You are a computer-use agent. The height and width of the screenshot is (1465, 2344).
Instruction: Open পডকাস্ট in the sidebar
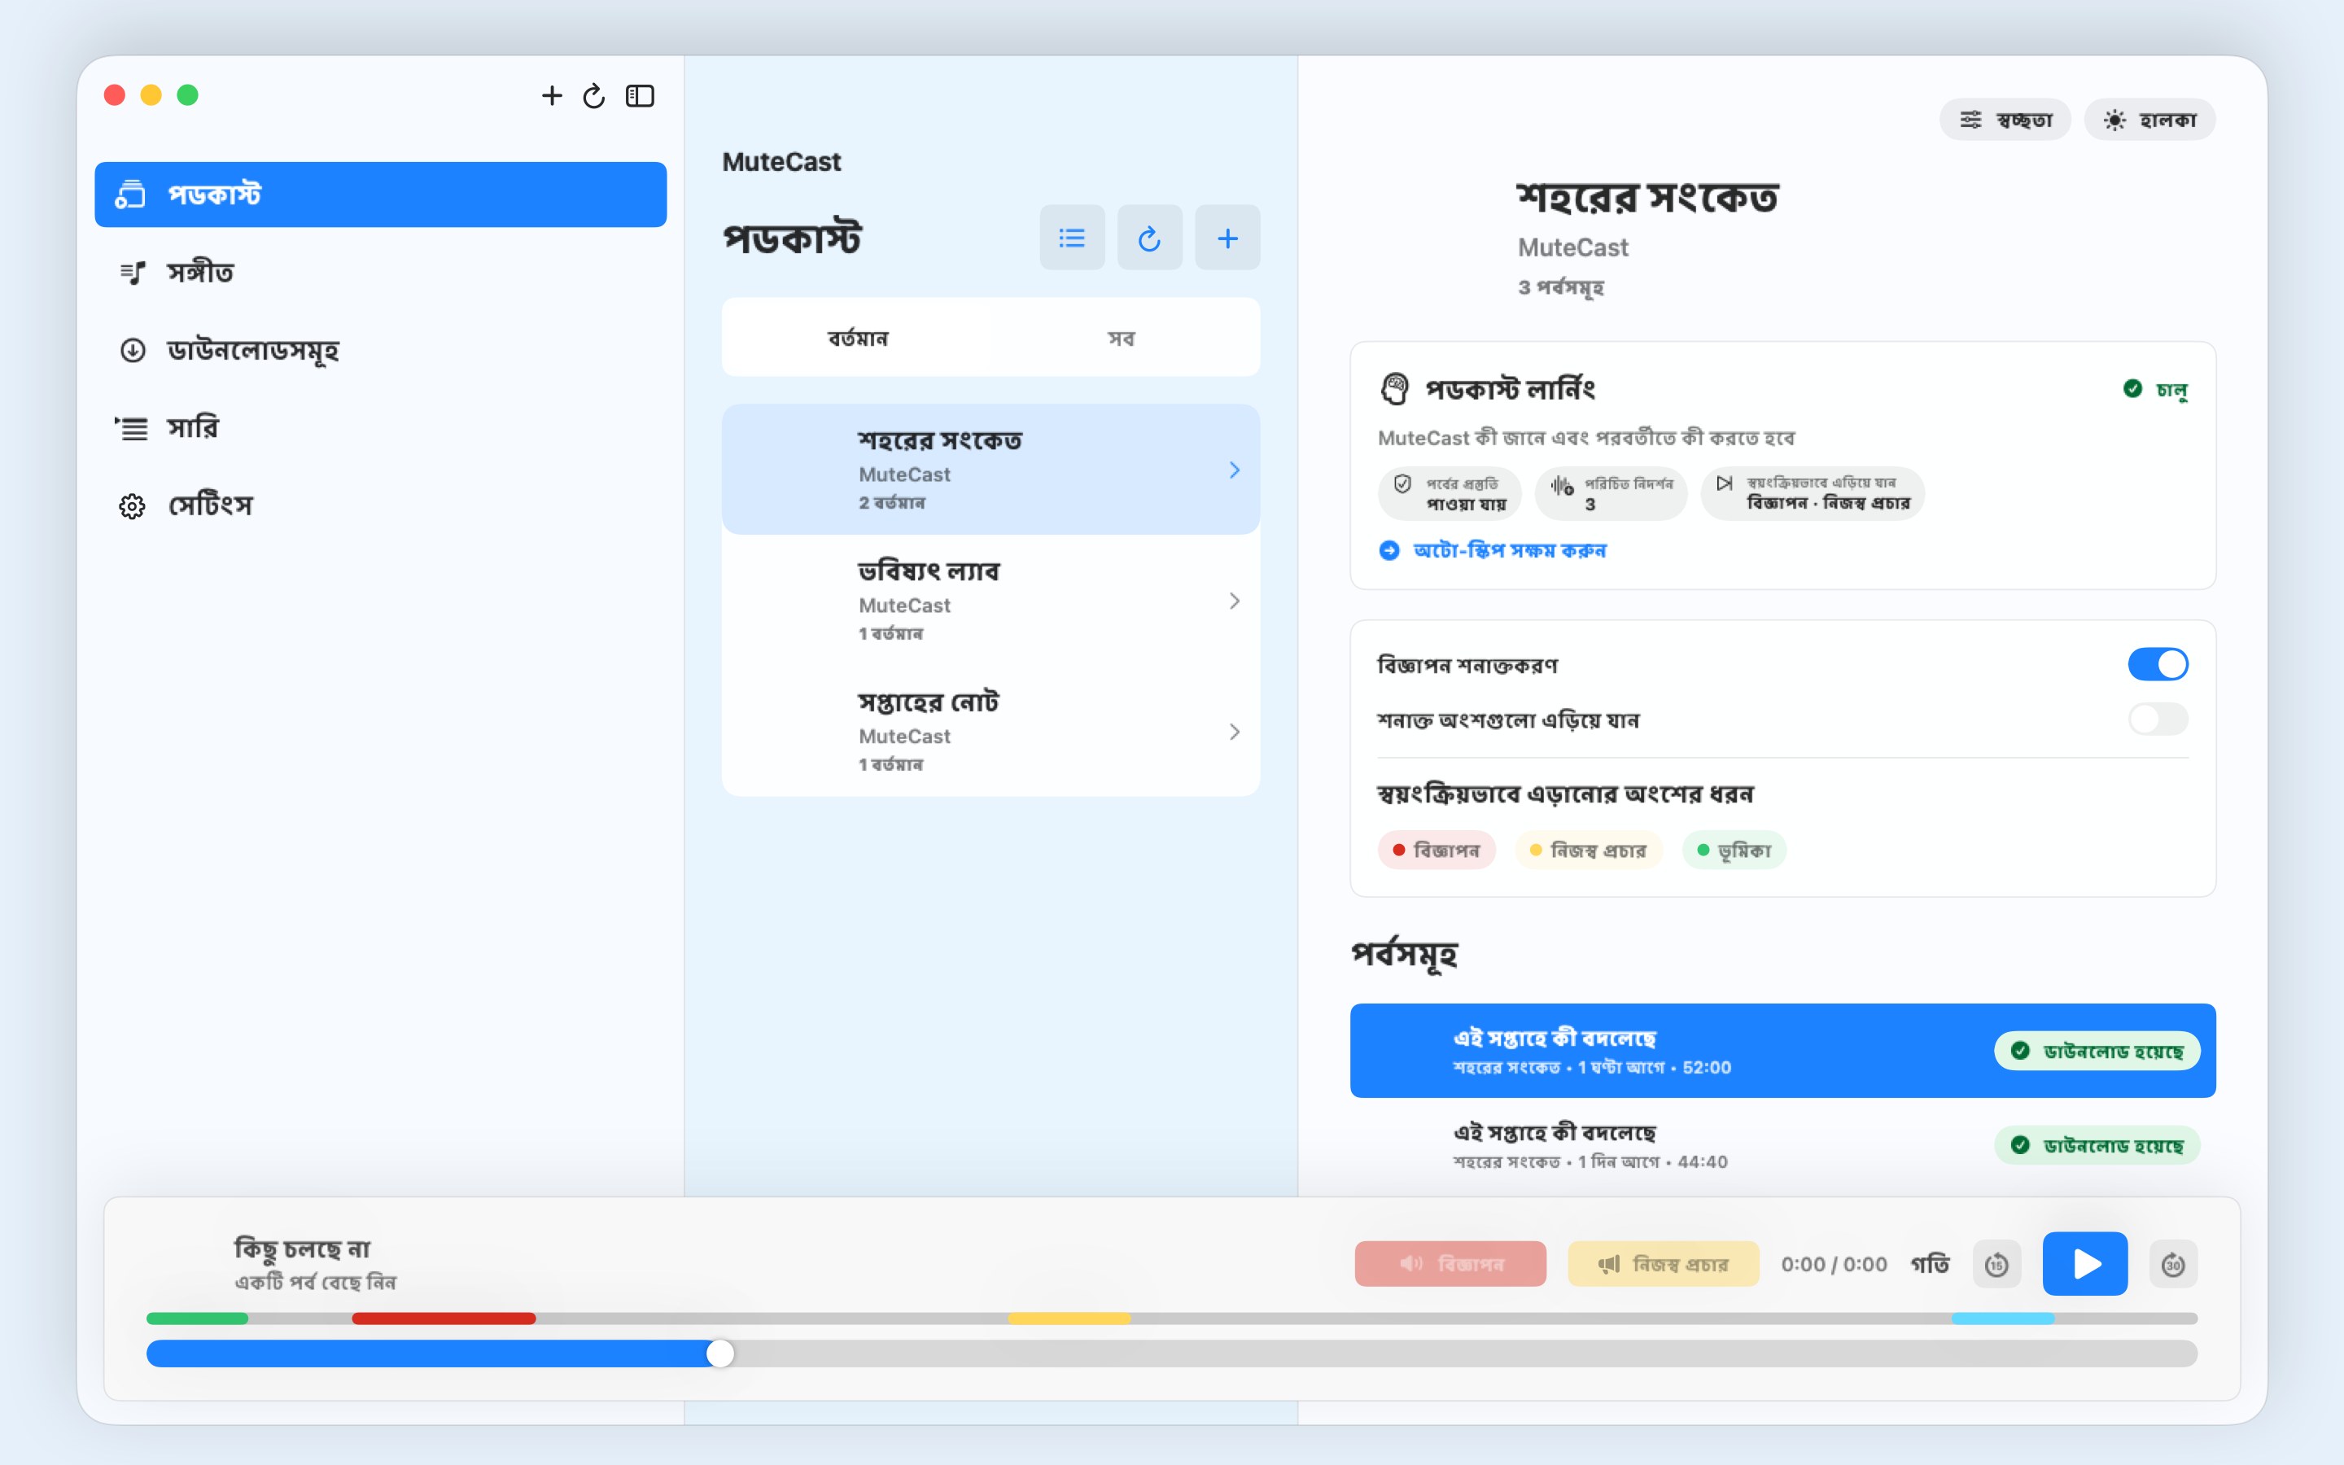381,195
